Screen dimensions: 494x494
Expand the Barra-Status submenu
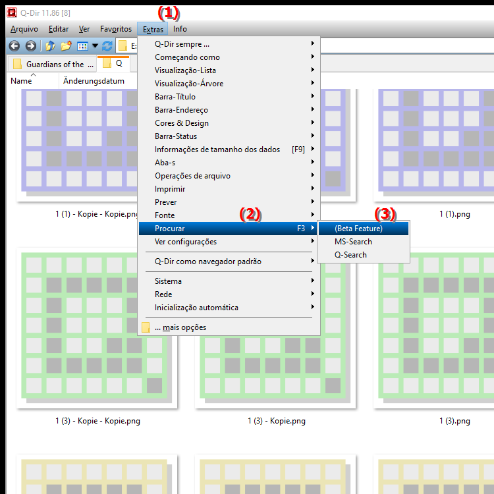pos(229,136)
